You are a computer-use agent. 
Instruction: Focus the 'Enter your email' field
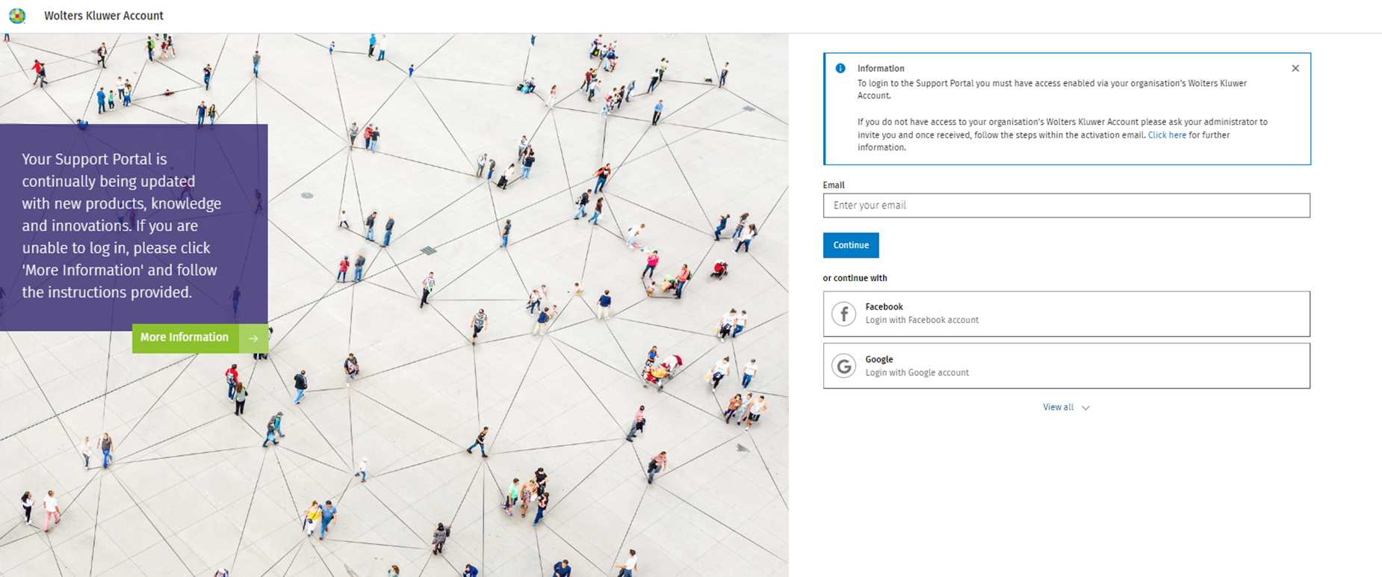tap(1066, 206)
